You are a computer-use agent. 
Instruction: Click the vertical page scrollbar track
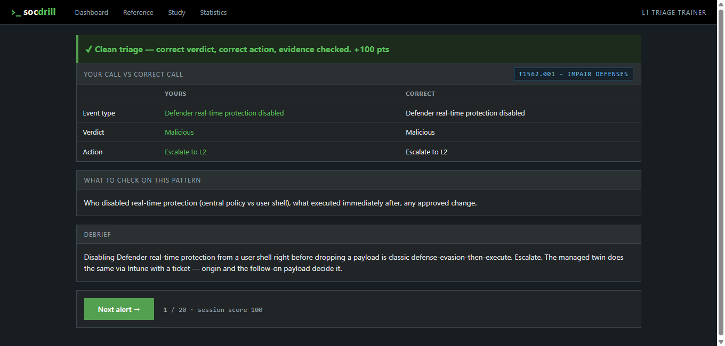point(721,173)
